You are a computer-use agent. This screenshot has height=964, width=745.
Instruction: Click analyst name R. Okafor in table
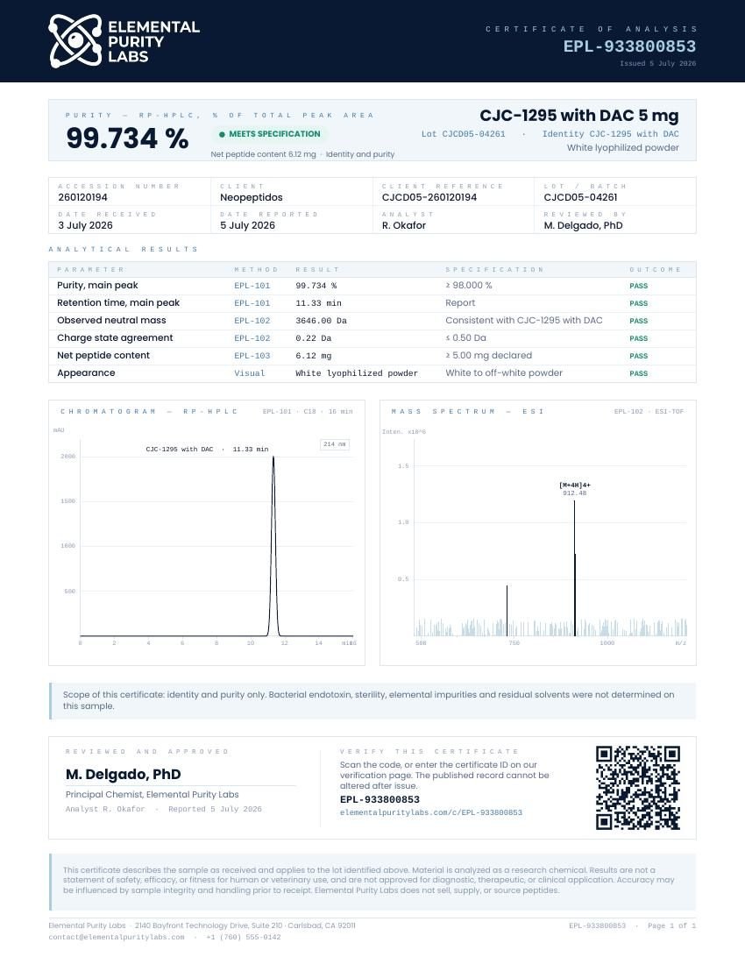point(404,225)
